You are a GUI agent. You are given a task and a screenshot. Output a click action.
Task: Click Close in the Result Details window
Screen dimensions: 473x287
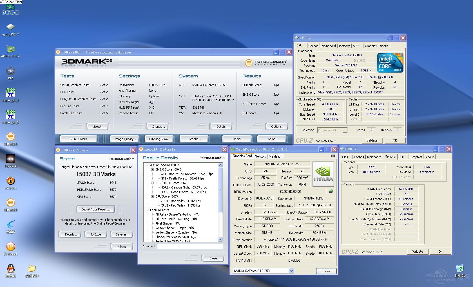213,258
